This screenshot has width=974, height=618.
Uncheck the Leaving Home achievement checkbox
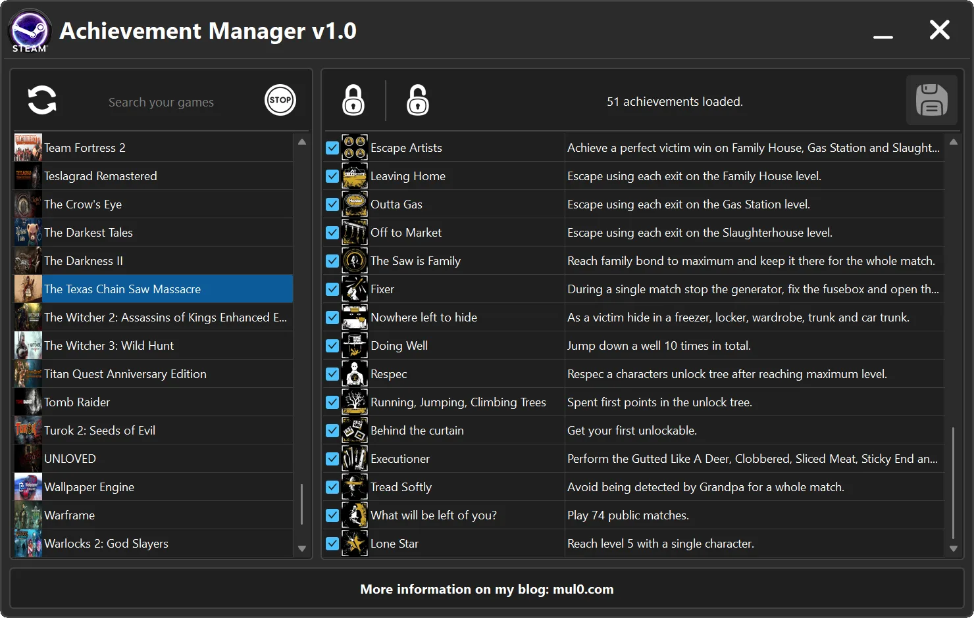(332, 176)
